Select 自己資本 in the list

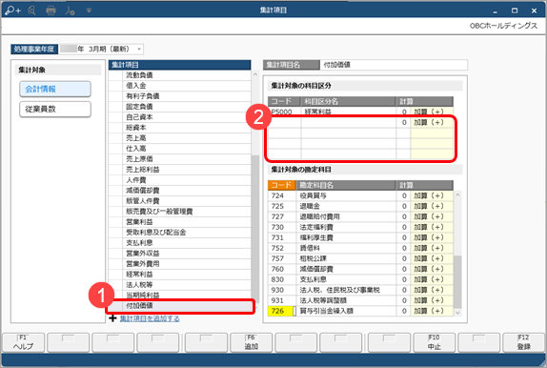(180, 117)
